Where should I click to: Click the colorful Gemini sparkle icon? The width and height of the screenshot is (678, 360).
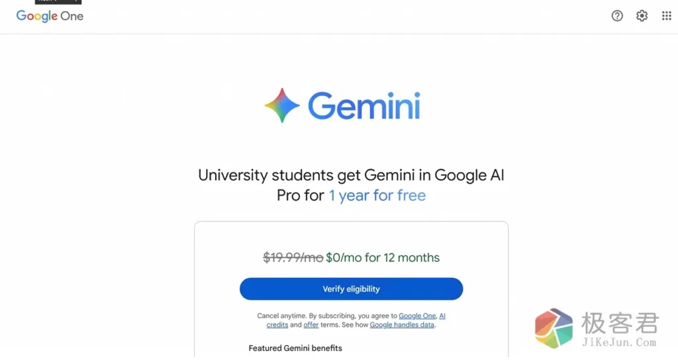point(282,105)
